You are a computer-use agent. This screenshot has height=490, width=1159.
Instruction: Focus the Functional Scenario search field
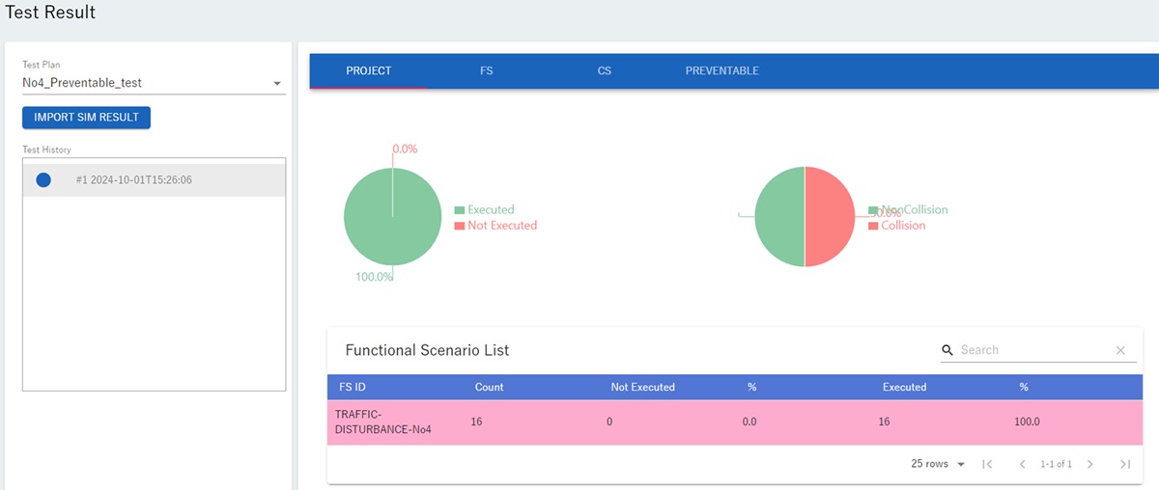pos(1033,350)
